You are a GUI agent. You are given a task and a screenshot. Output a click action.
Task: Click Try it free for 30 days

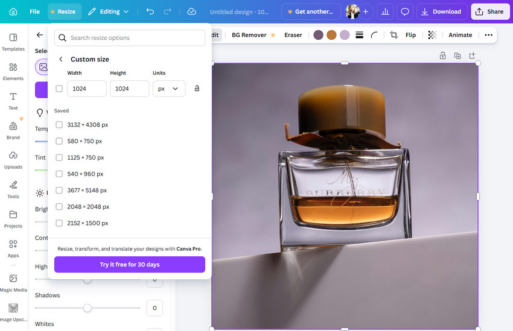click(x=130, y=264)
